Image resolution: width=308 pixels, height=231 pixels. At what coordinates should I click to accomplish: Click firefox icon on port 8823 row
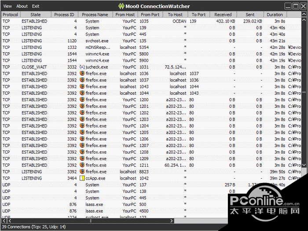[82, 172]
